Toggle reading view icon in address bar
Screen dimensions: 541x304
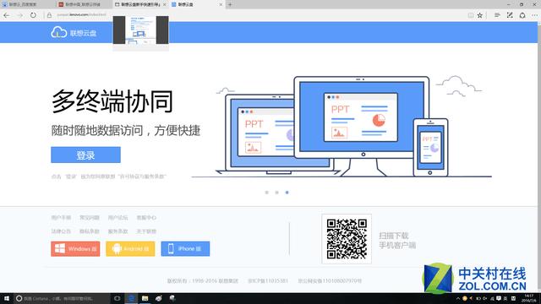pos(471,15)
